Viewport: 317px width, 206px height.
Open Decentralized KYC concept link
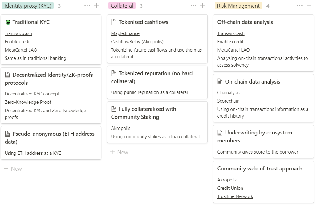[x=32, y=94]
